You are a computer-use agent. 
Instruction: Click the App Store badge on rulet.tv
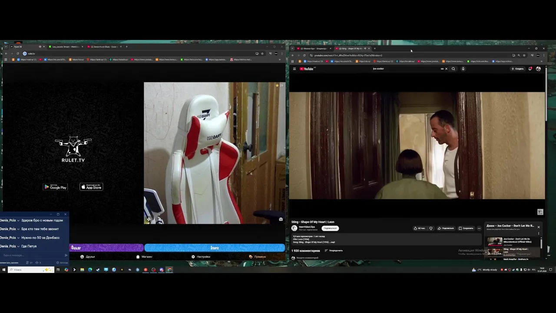point(91,187)
